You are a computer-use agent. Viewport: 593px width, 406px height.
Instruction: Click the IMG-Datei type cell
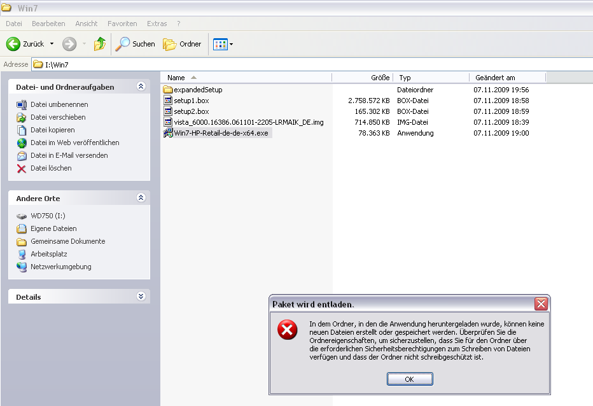[x=412, y=123]
